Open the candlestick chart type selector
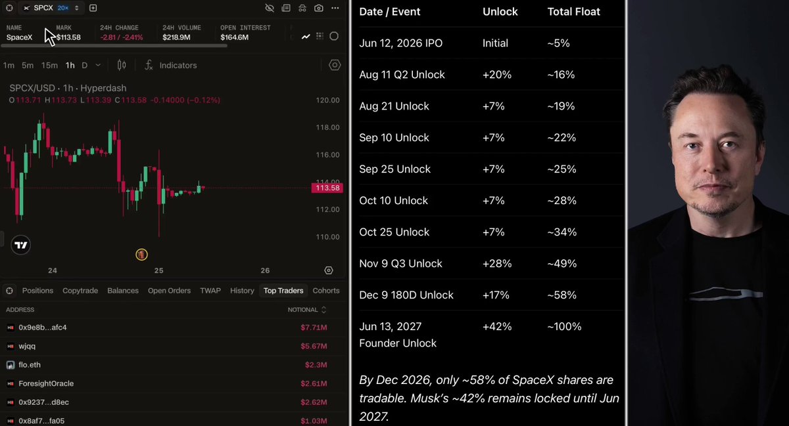Image resolution: width=789 pixels, height=426 pixels. tap(122, 65)
